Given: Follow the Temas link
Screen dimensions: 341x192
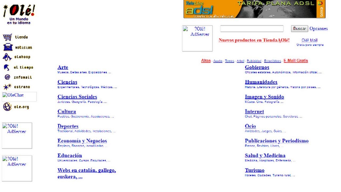Looking at the screenshot, I should [x=229, y=61].
